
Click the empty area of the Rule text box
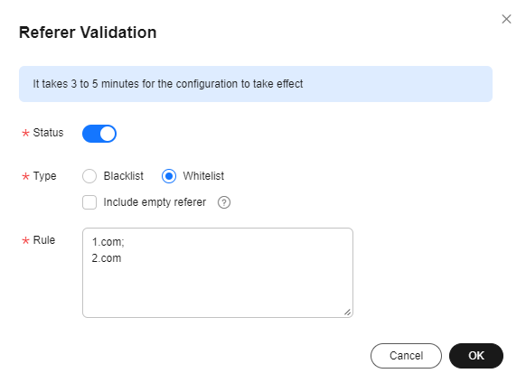(x=218, y=288)
